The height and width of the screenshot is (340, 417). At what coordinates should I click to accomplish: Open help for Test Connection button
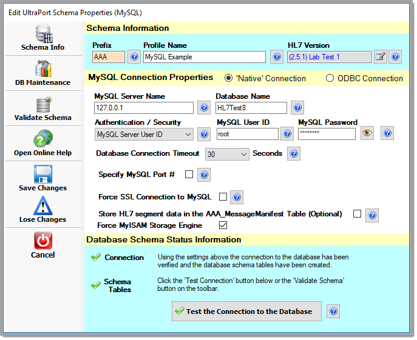tap(333, 311)
